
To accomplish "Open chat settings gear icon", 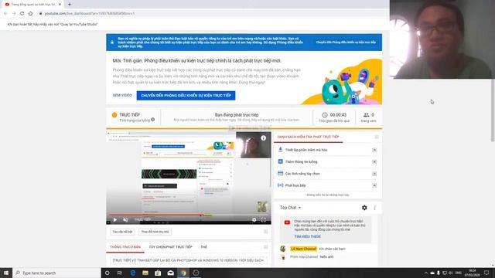I will click(364, 208).
